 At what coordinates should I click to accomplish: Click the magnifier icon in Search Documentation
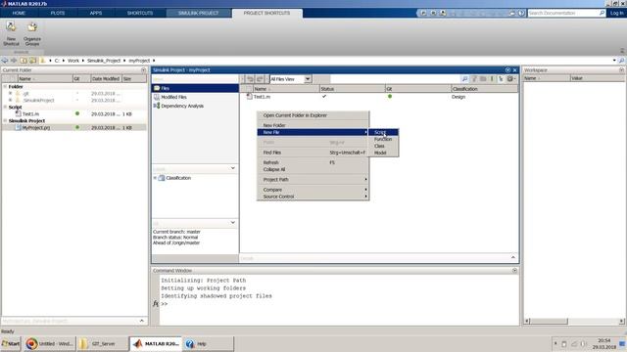click(x=602, y=13)
